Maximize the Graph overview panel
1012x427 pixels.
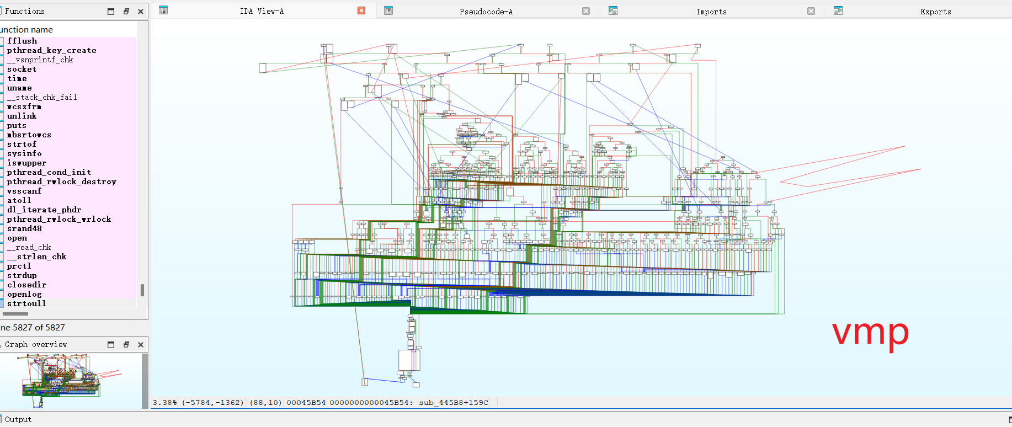point(111,344)
